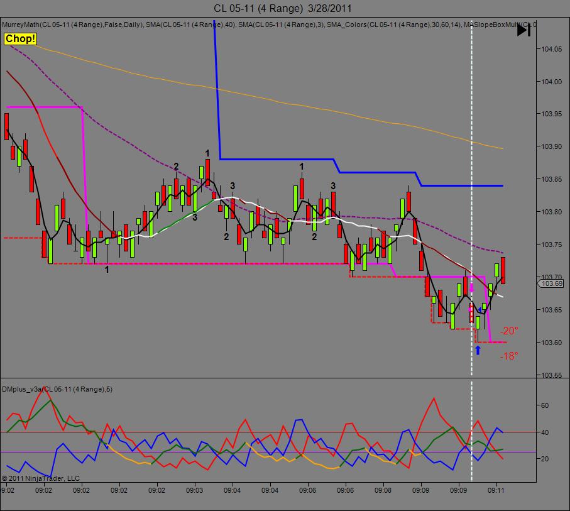Click the 103.95 price axis label

point(551,114)
